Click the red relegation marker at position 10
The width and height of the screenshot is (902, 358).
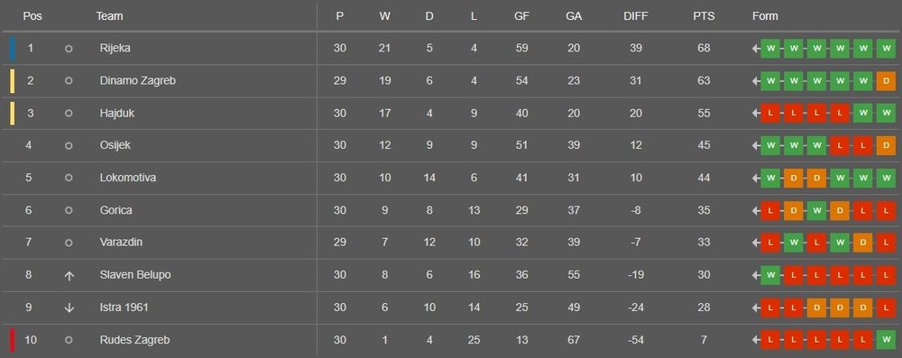pyautogui.click(x=12, y=340)
